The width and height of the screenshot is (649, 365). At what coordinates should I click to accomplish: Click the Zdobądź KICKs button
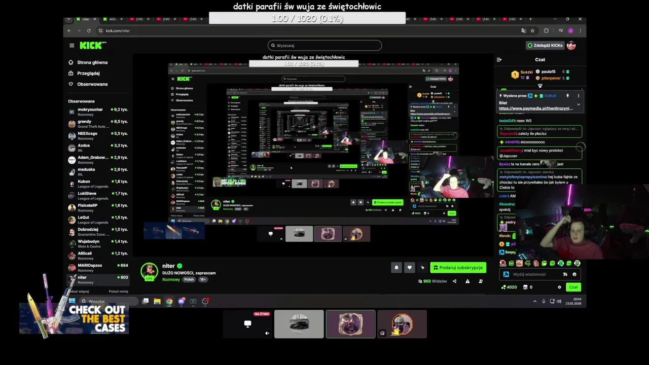(545, 46)
